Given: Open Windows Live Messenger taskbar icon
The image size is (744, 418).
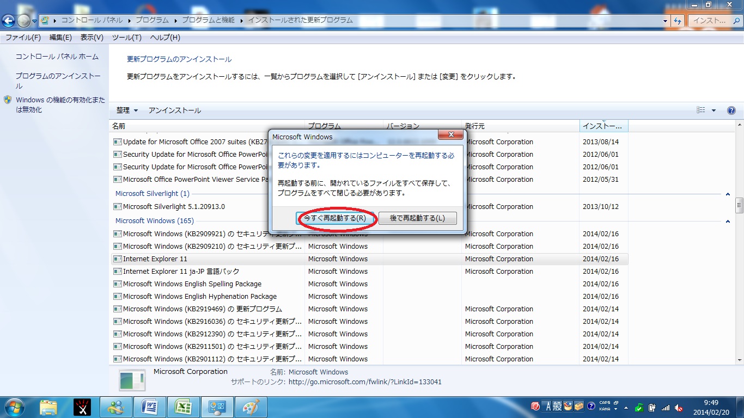Looking at the screenshot, I should pos(116,407).
